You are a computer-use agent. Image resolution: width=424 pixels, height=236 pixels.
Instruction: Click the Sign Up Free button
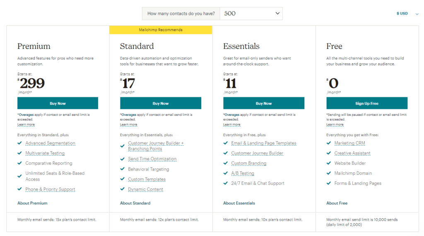[x=367, y=103]
